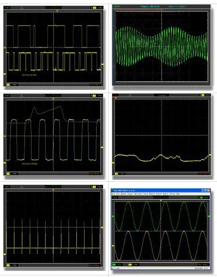
Task: Open the Horizontal menu in the sine-wave window
Action: (138, 194)
